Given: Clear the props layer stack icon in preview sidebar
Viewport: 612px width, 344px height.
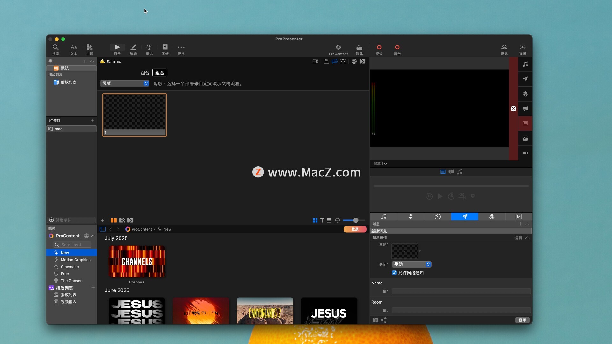Looking at the screenshot, I should [x=525, y=94].
